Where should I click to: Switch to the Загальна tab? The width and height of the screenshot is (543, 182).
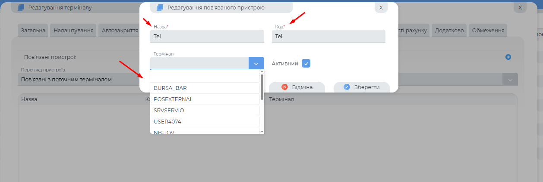(33, 31)
